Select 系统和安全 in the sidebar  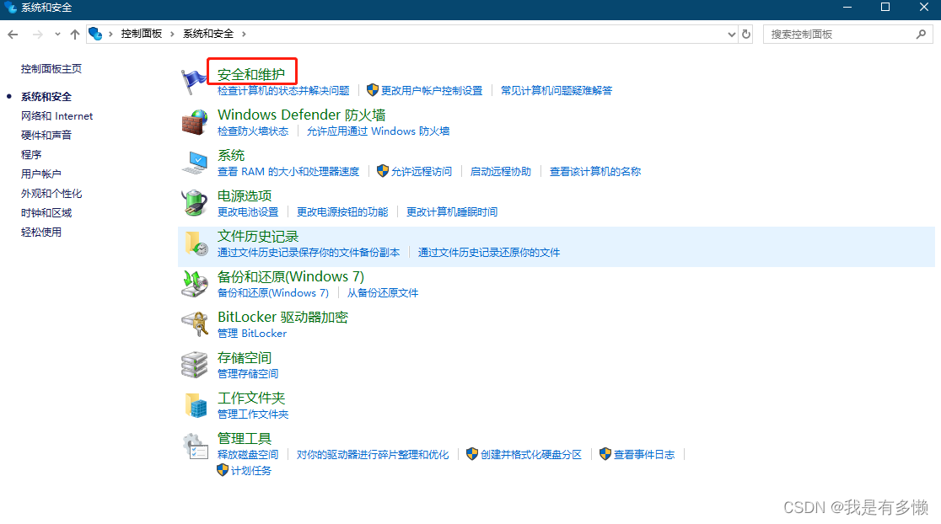[x=46, y=96]
